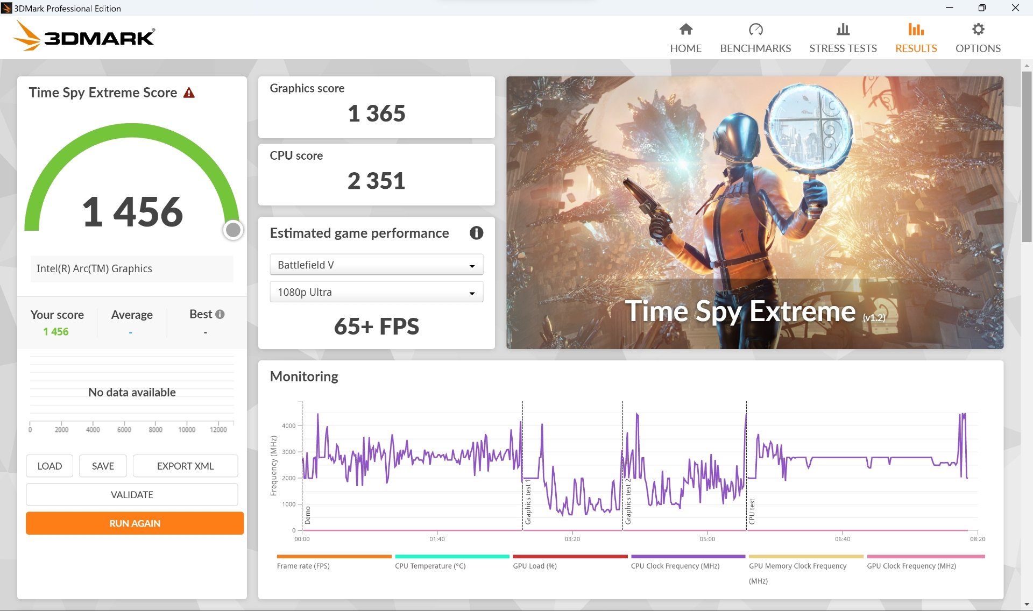Click the Graphics test 1 timeline marker

[x=528, y=502]
